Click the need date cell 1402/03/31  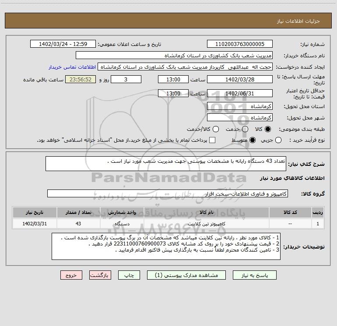[x=35, y=224]
